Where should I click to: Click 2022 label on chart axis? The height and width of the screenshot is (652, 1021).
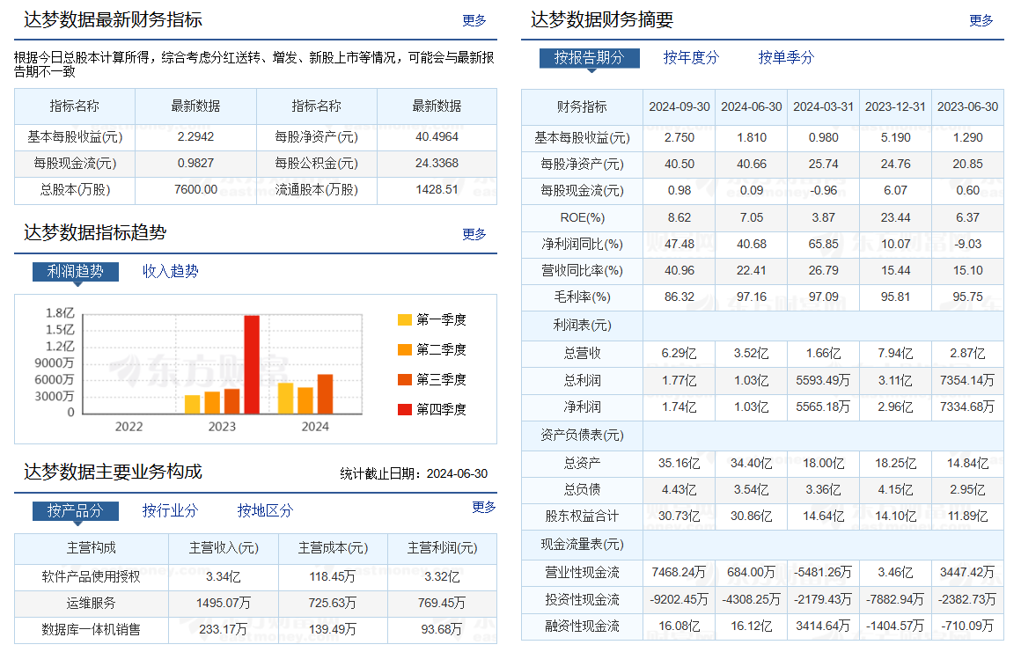click(x=129, y=427)
